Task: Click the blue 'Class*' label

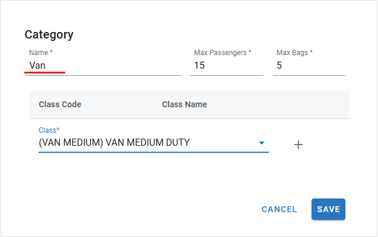Action: pyautogui.click(x=49, y=130)
